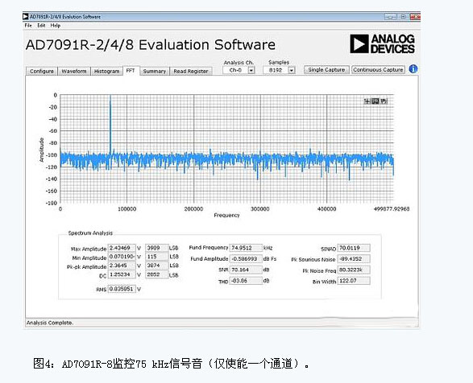Click the Fund Amplitude field

(x=246, y=259)
